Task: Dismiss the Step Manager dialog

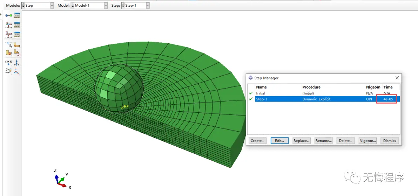Action: (389, 141)
